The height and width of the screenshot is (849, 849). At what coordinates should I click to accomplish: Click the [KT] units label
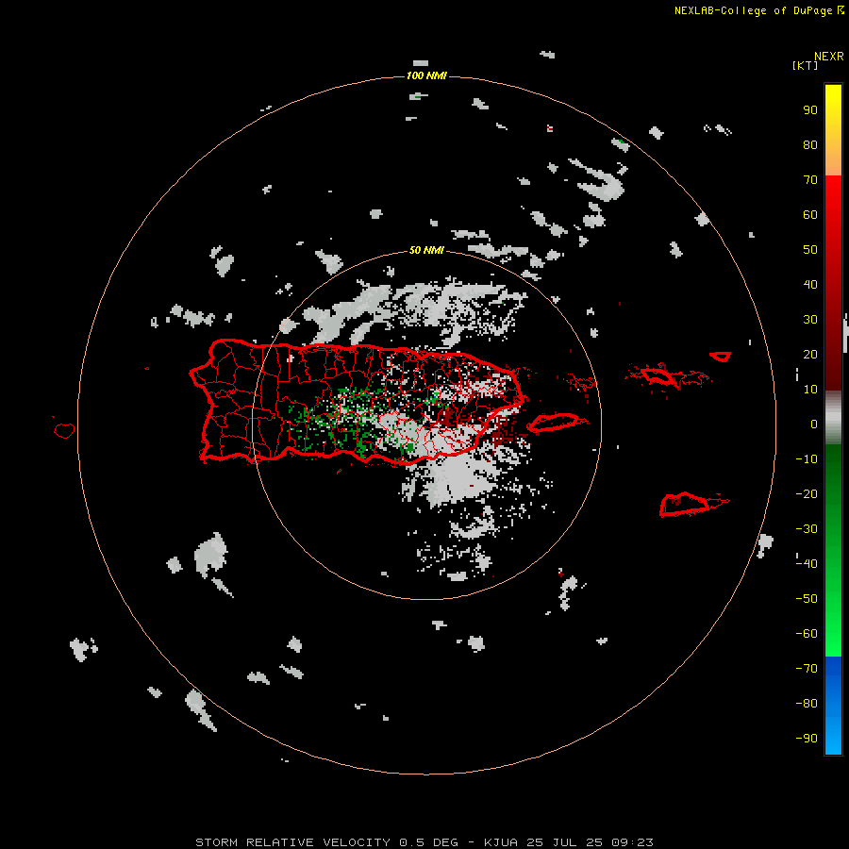(805, 65)
